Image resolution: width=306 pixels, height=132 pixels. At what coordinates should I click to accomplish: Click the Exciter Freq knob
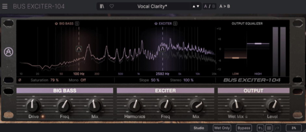[x=165, y=105]
